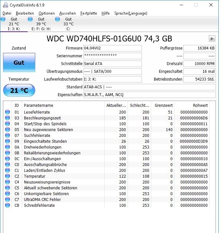Click status icon for Ausschaltungsabbrüche row
The width and height of the screenshot is (222, 233).
7,164
